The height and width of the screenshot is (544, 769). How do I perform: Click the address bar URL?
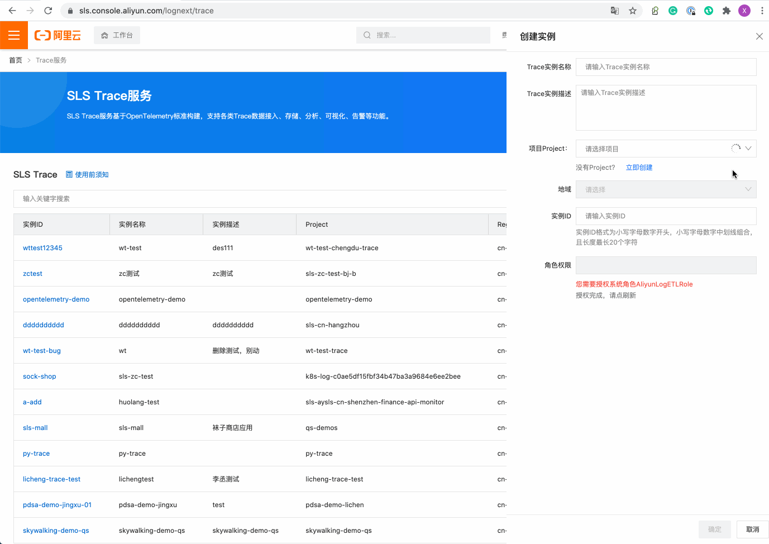click(x=146, y=11)
